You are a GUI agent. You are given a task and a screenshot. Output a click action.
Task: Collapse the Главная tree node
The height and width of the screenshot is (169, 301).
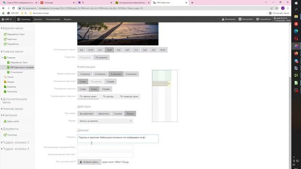(2, 57)
